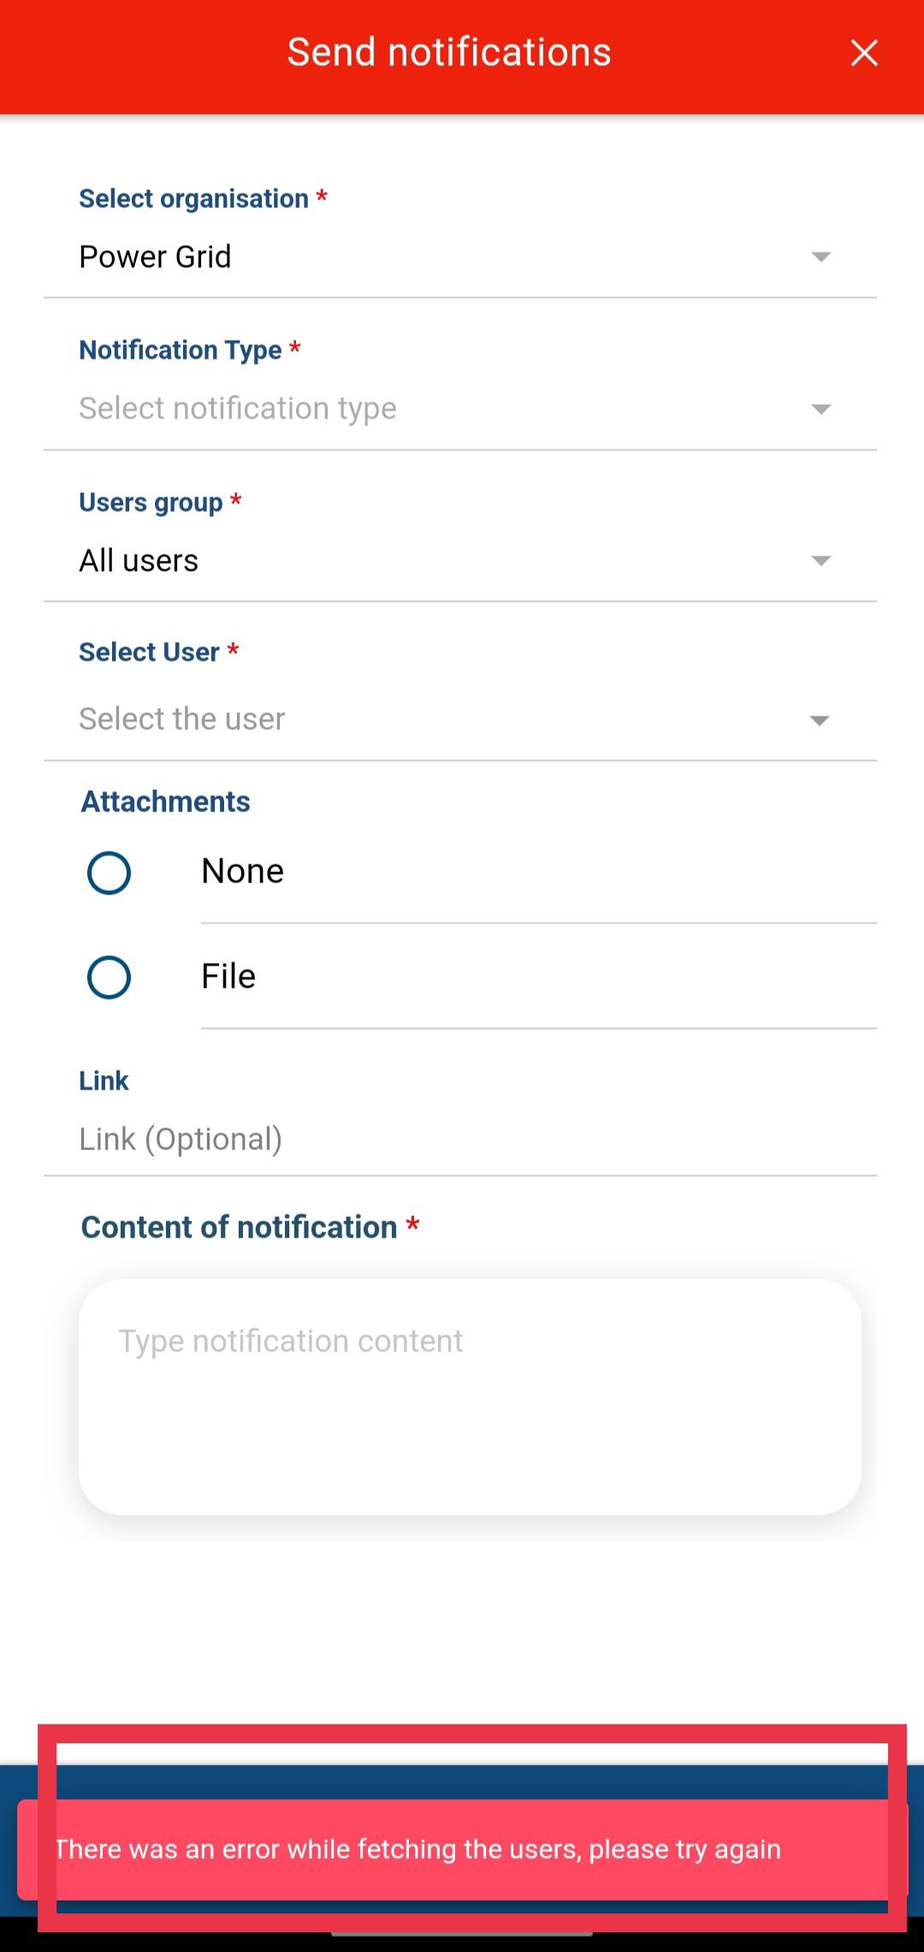Click the Notification Type dropdown arrow
Image resolution: width=924 pixels, height=1952 pixels.
pyautogui.click(x=820, y=409)
